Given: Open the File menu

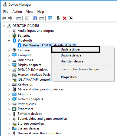Looking at the screenshot, I should click(6, 12).
